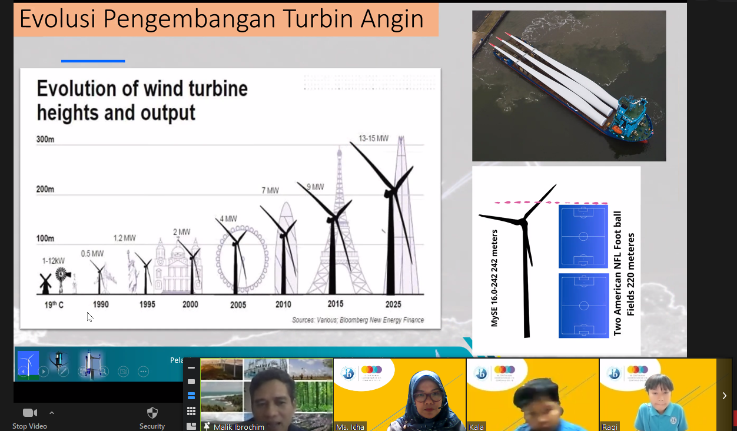Click Kala's video thumbnail
The width and height of the screenshot is (737, 431).
pyautogui.click(x=533, y=394)
